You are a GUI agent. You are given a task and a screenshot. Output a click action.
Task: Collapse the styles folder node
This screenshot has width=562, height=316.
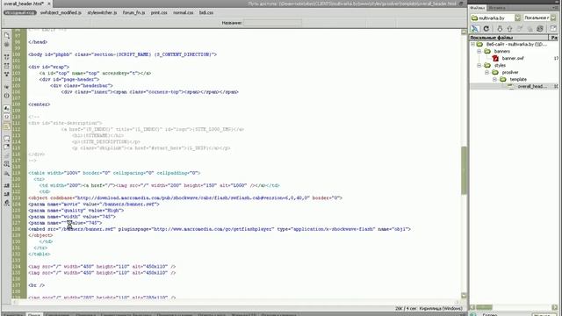click(x=479, y=65)
